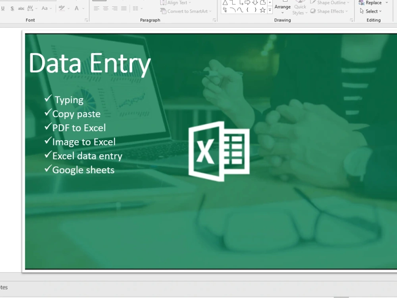Open Shape Effects dropdown

(329, 12)
